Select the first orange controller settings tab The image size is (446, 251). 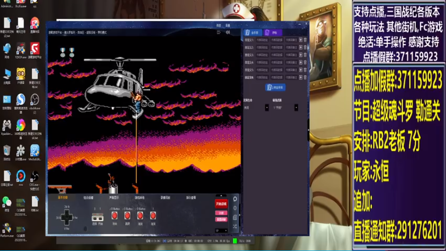click(x=63, y=197)
